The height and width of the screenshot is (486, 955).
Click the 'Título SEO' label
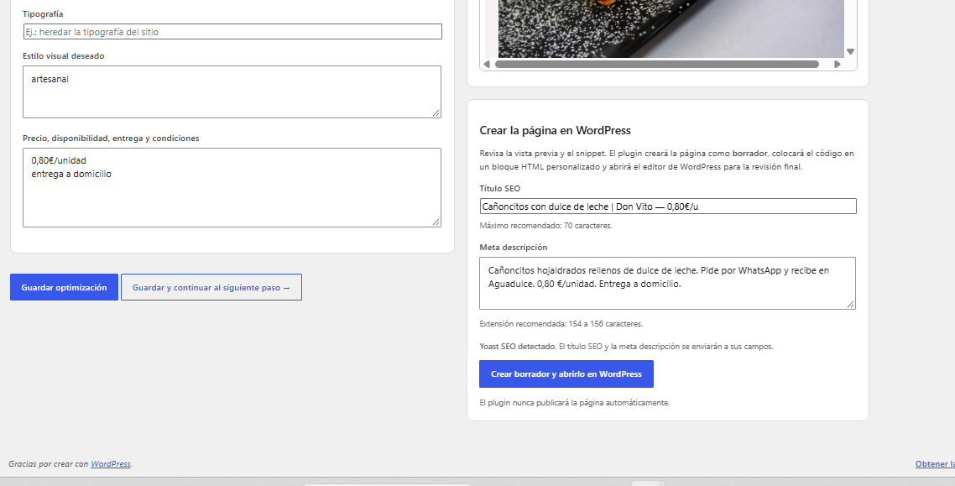[x=500, y=189]
